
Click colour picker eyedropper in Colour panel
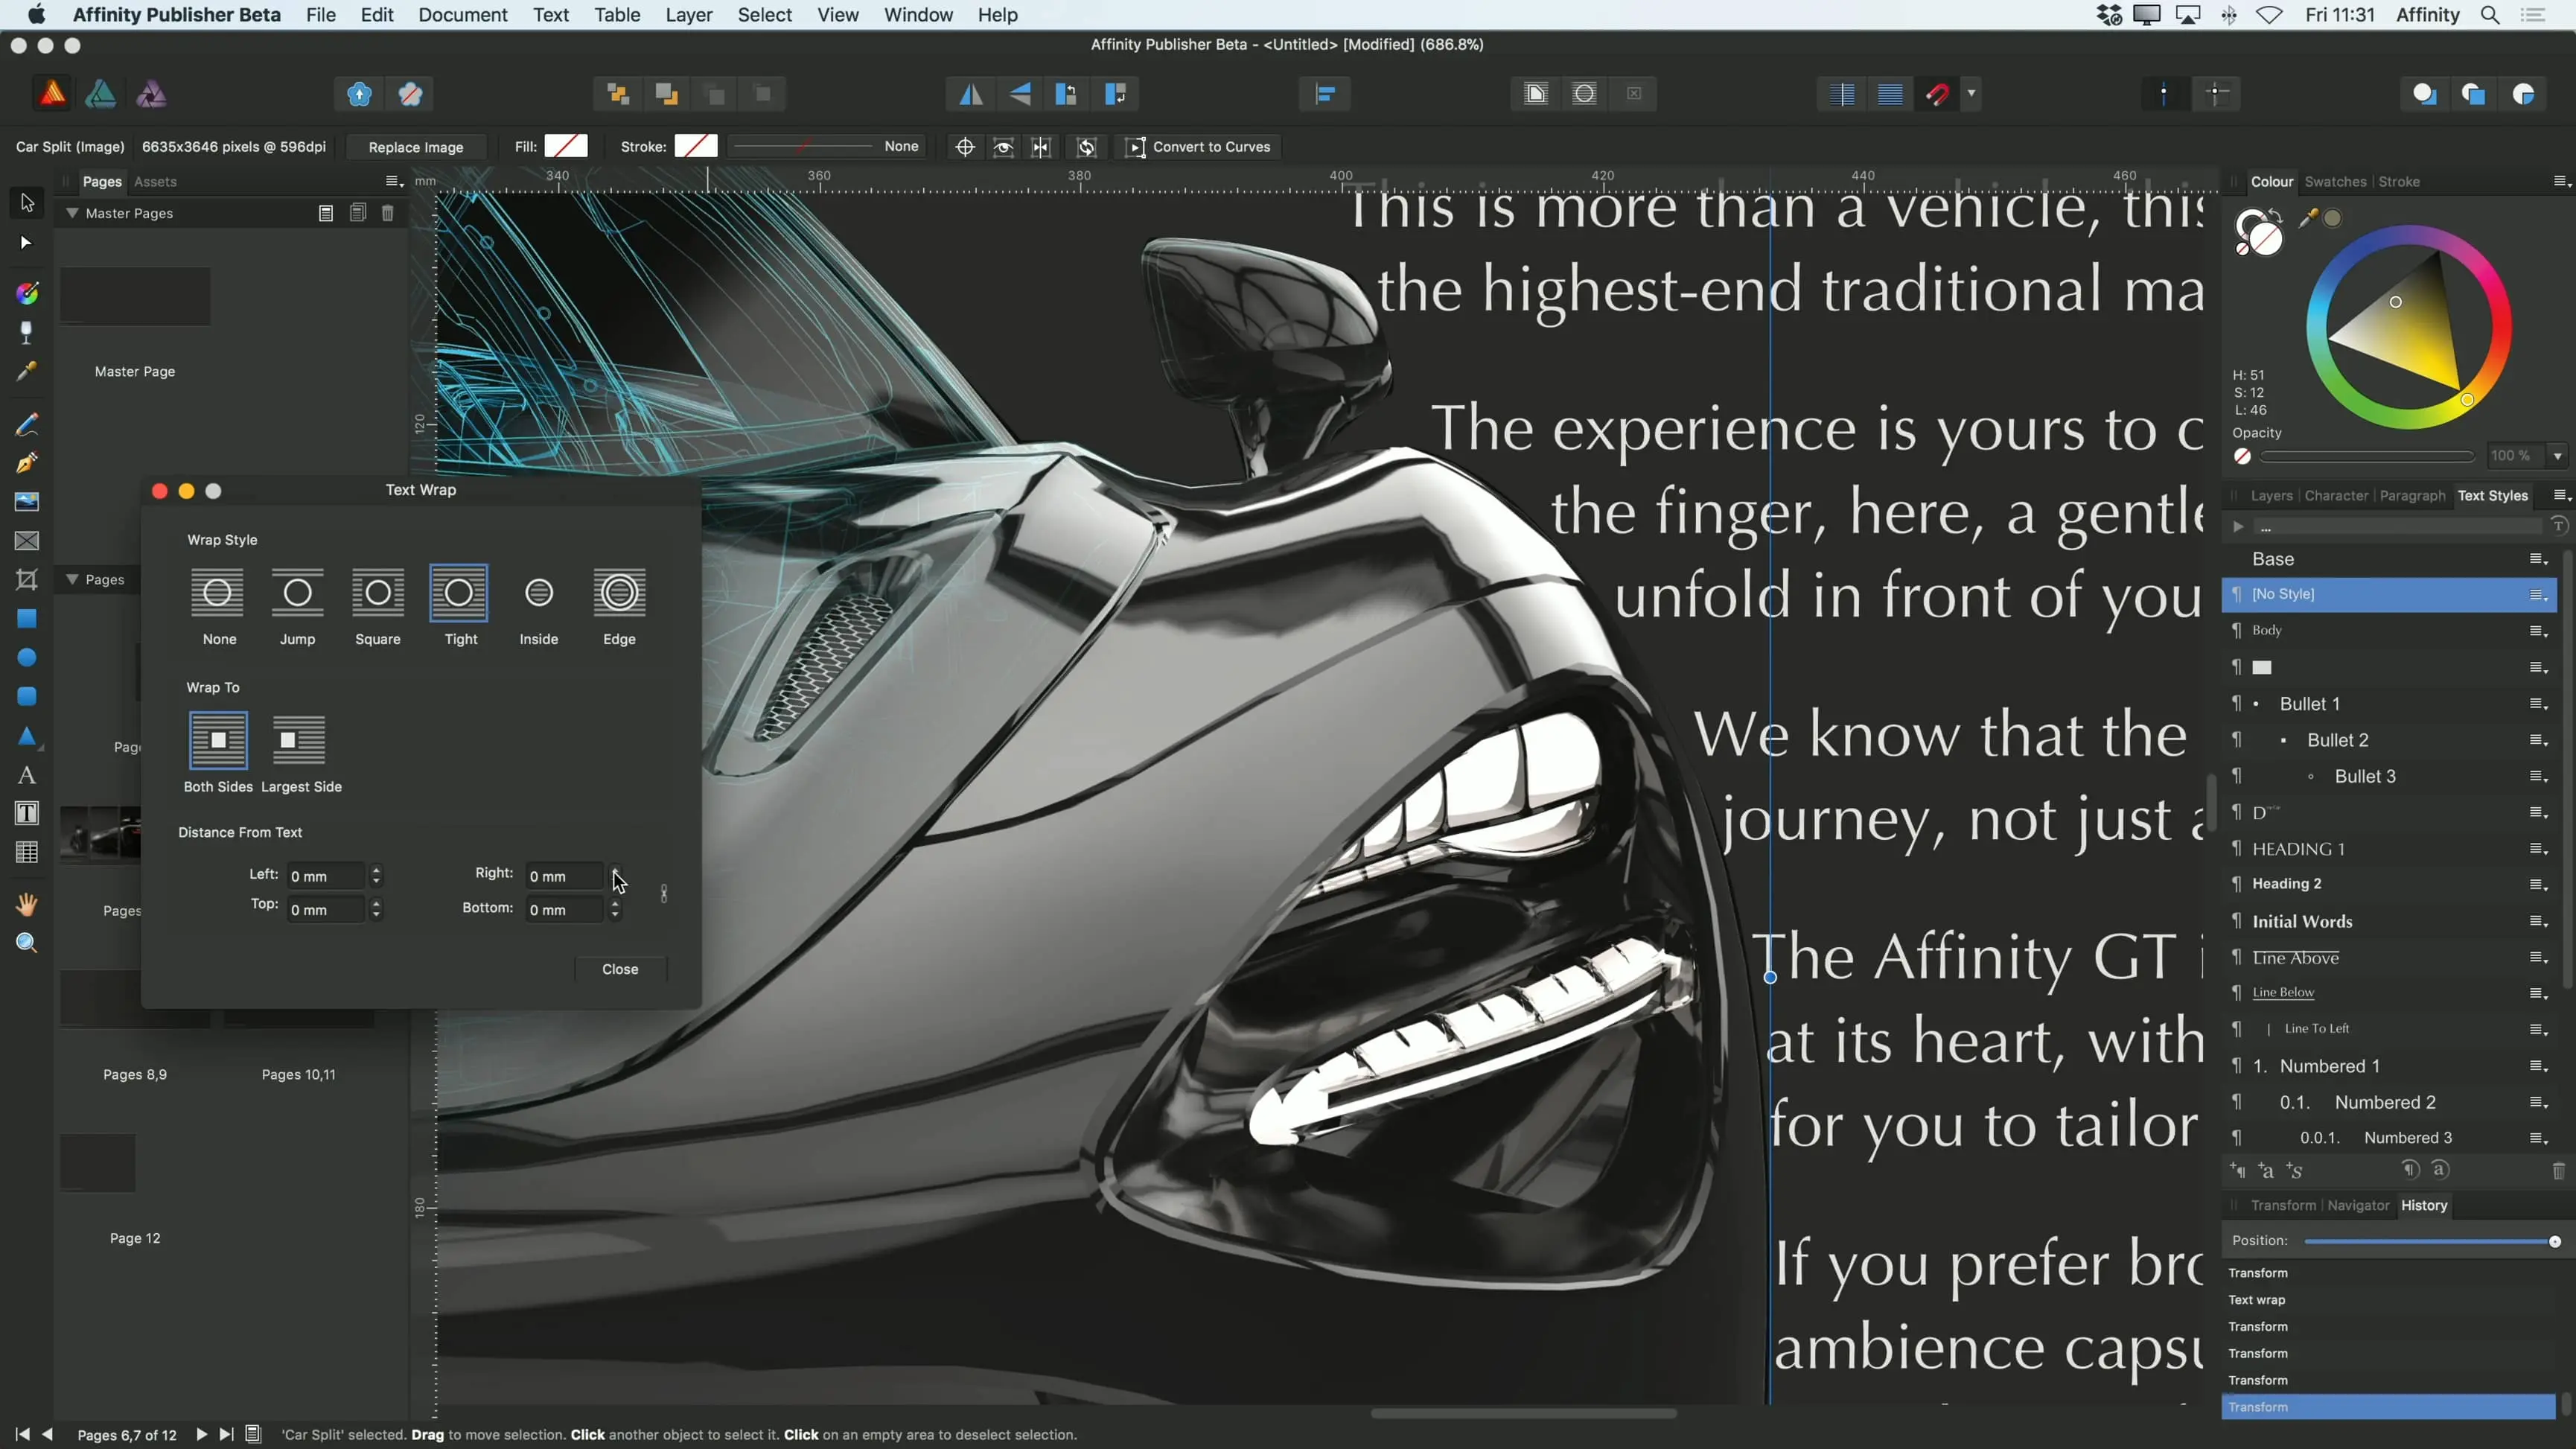pyautogui.click(x=2308, y=218)
